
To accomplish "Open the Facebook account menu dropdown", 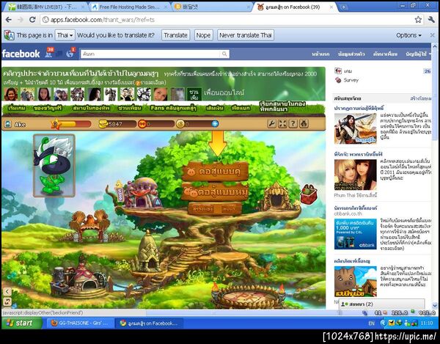I will click(x=419, y=54).
